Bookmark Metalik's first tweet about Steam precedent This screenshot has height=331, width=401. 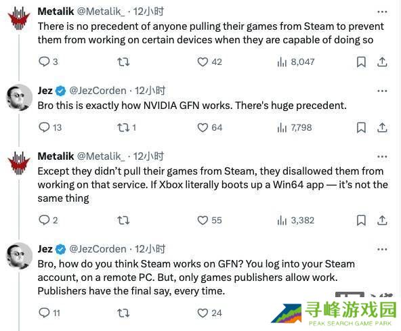click(361, 62)
